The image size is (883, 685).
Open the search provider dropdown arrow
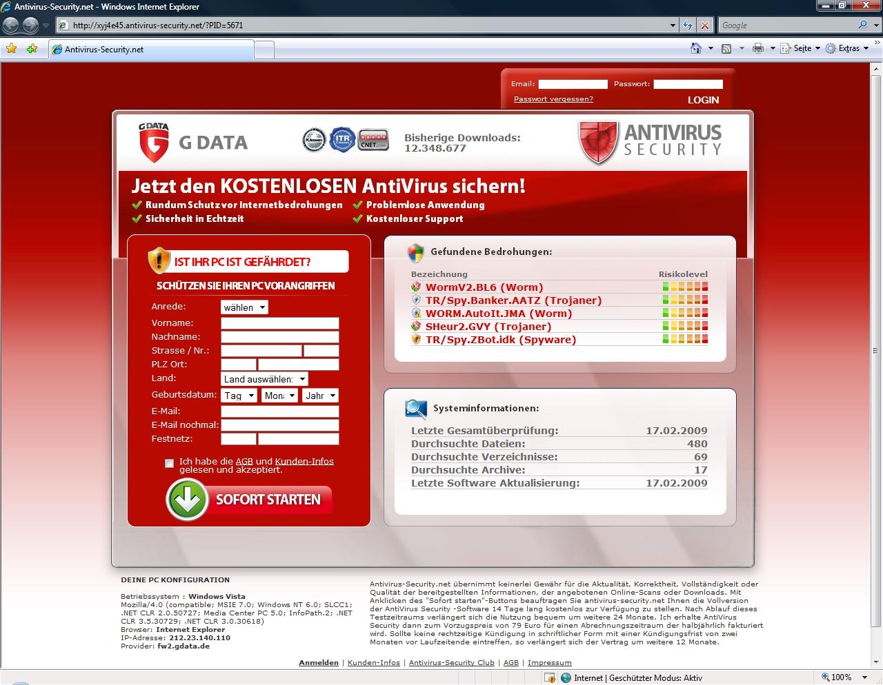[x=875, y=25]
